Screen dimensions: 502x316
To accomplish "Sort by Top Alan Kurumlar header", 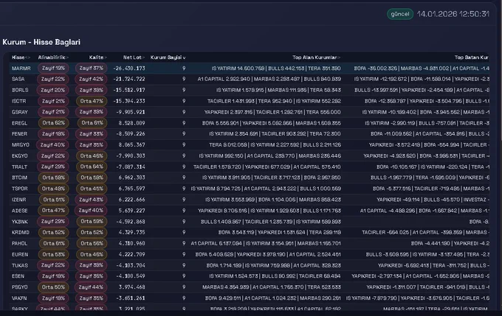I will coord(316,57).
